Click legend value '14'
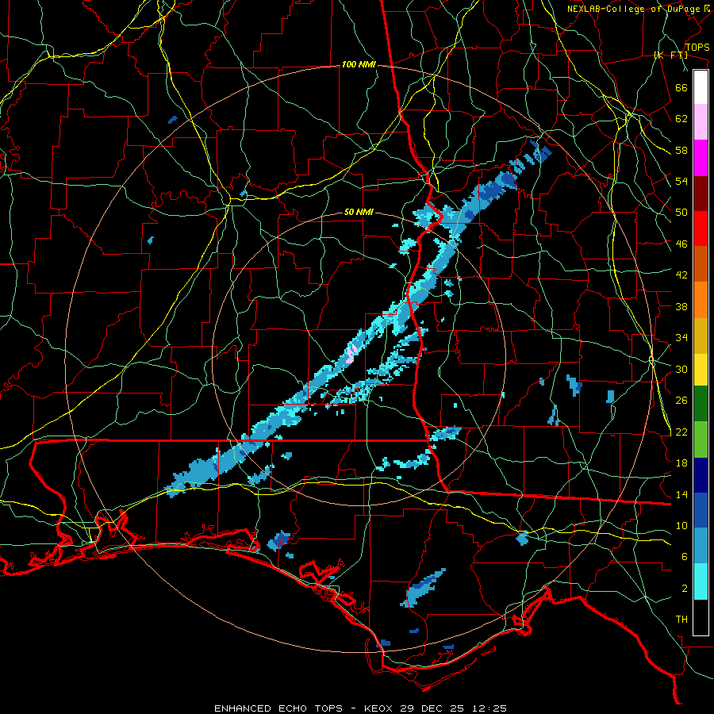The height and width of the screenshot is (714, 714). [681, 494]
